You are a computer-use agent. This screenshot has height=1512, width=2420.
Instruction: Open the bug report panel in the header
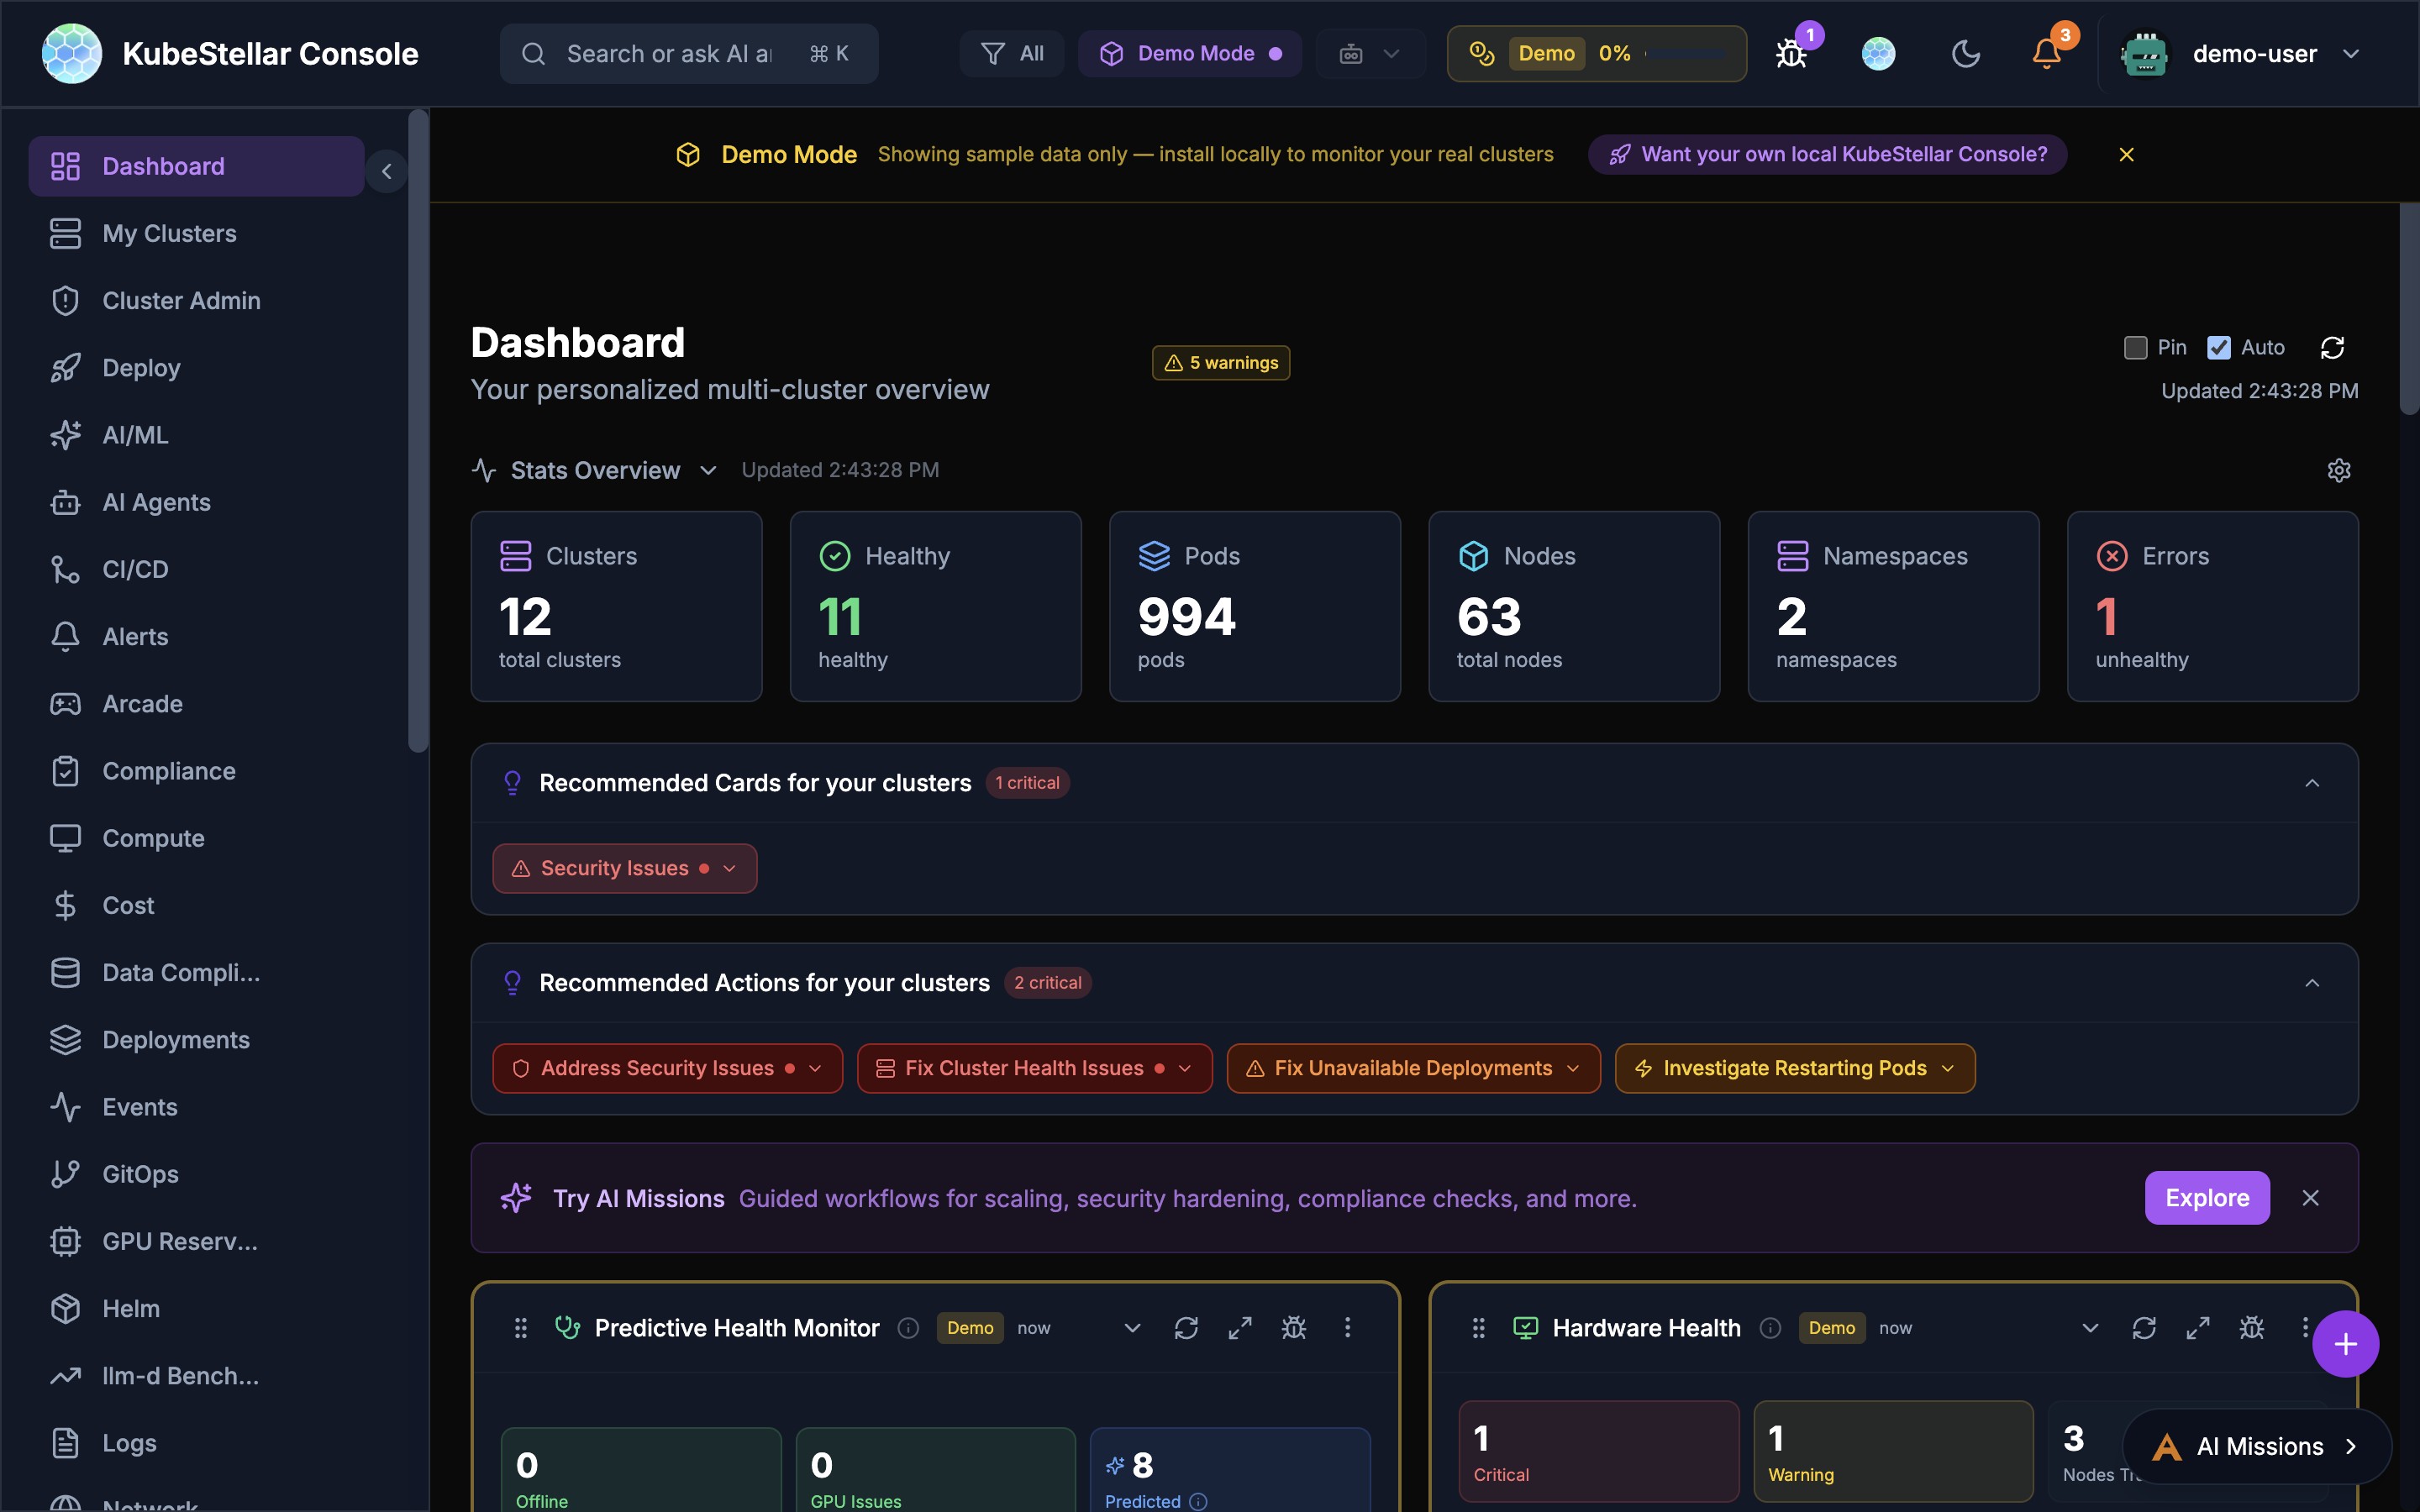[1790, 53]
